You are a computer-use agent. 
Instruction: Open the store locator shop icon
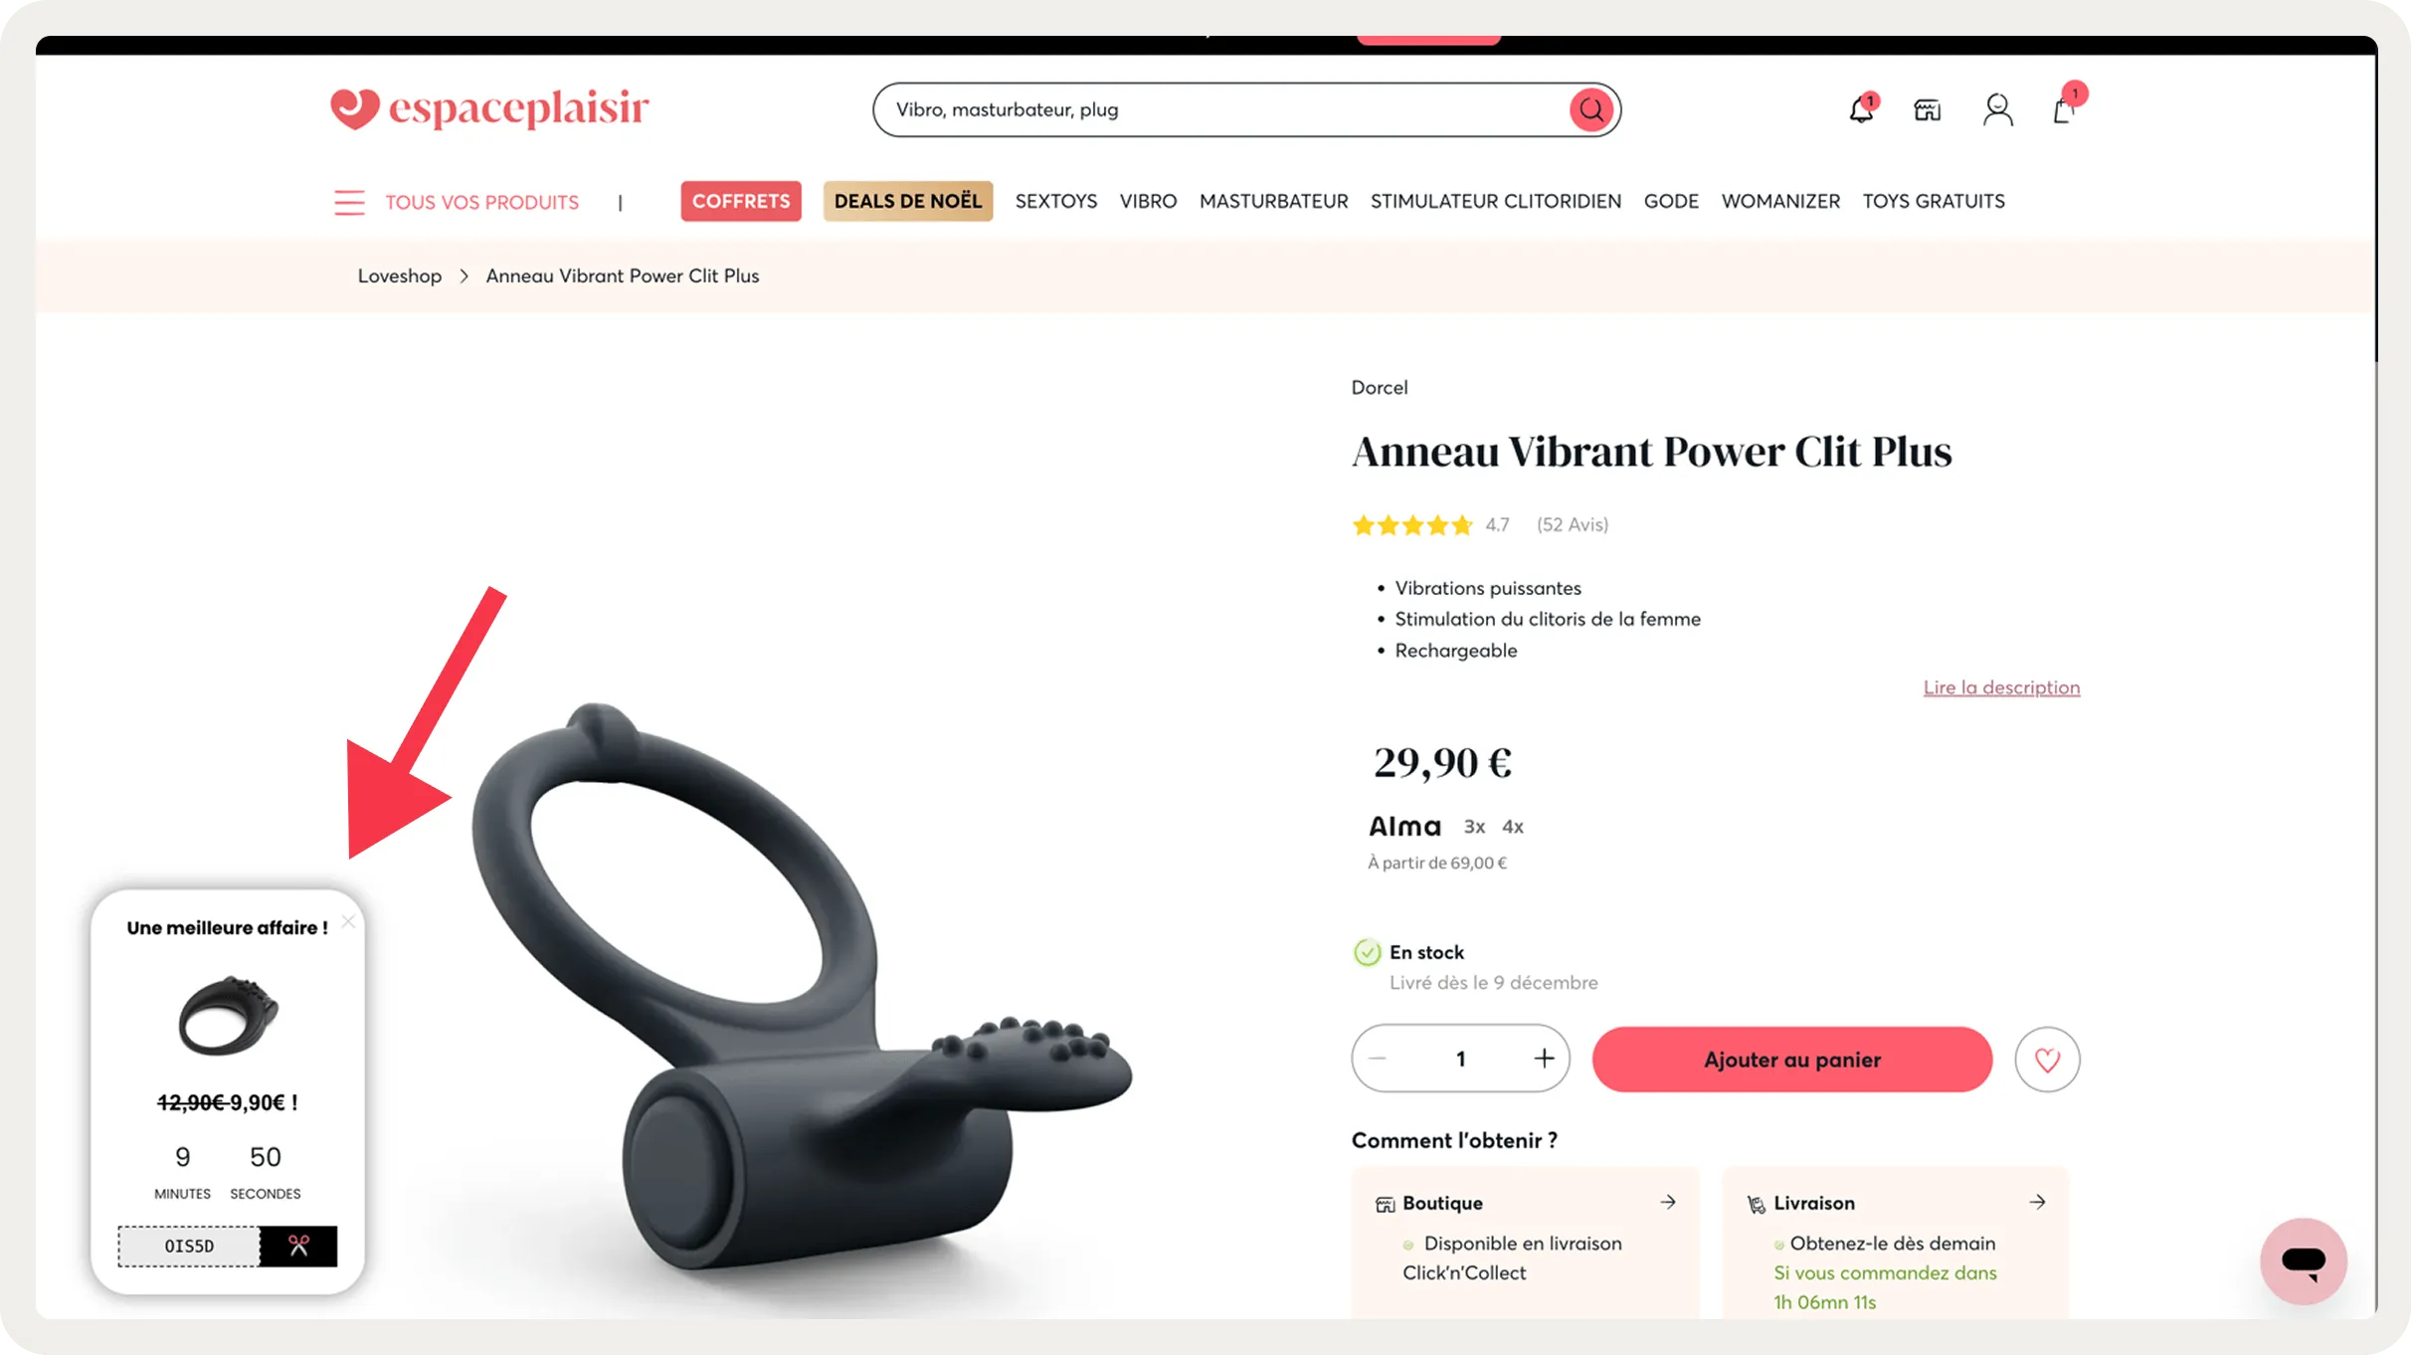1928,109
